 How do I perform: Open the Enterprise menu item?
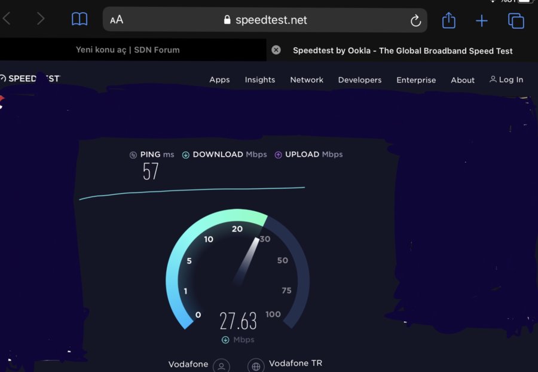[x=416, y=80]
